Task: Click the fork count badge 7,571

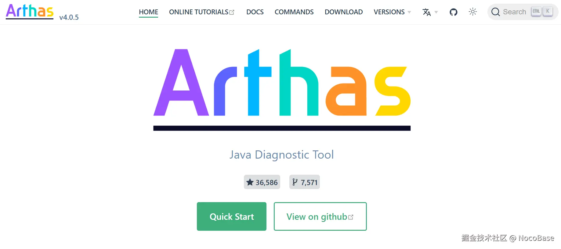Action: pyautogui.click(x=305, y=182)
